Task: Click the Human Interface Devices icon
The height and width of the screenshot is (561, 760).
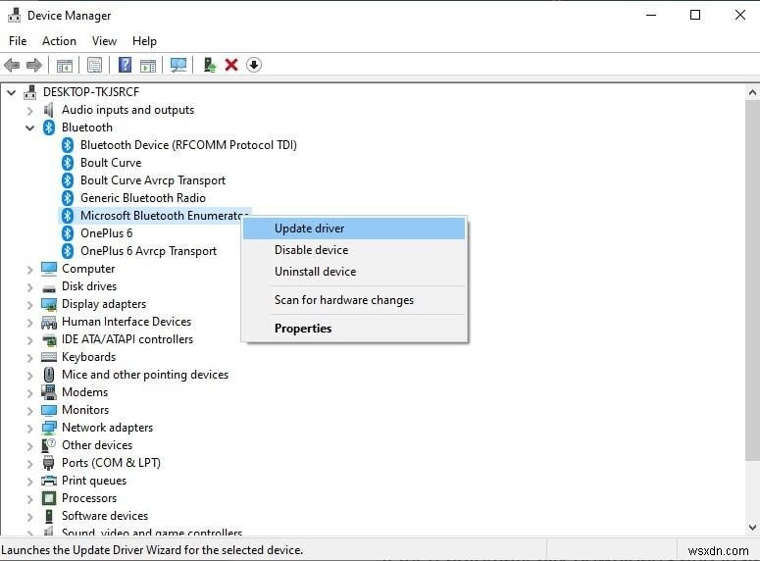Action: click(x=49, y=322)
